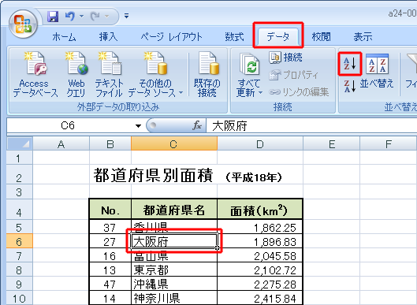Click リンクの編集 button

(x=299, y=92)
